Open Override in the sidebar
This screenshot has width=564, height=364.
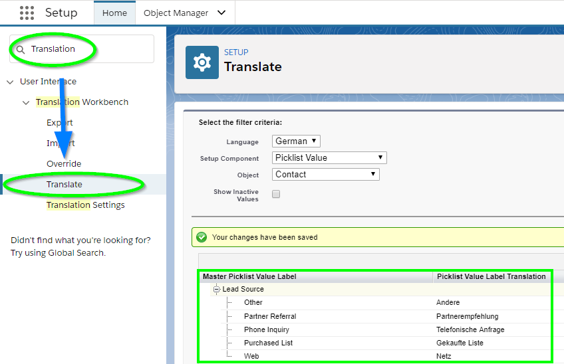[x=64, y=164]
